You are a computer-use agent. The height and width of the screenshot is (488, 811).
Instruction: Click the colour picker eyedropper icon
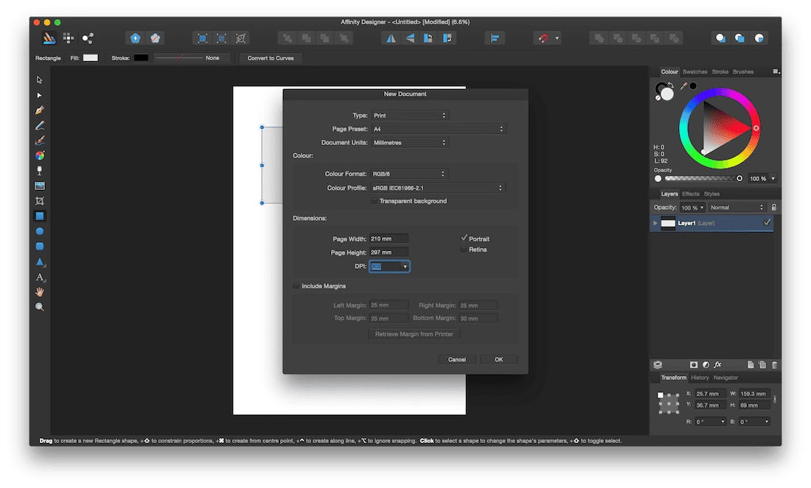point(683,86)
